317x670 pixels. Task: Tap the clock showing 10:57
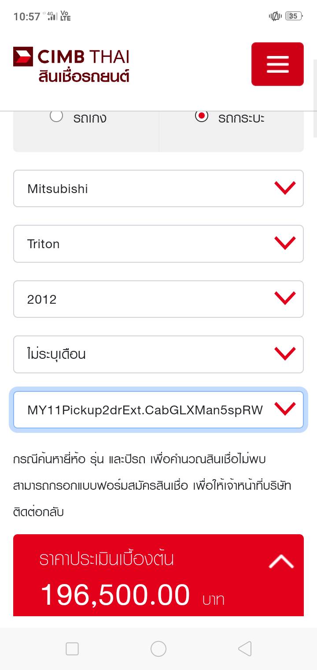coord(27,17)
